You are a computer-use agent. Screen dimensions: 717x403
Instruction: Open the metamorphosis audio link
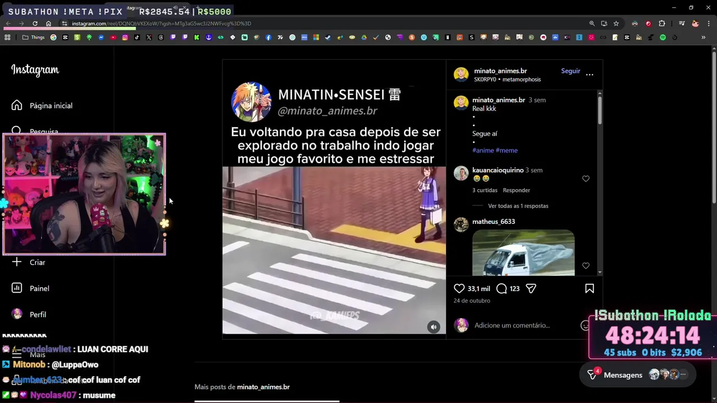(x=522, y=79)
